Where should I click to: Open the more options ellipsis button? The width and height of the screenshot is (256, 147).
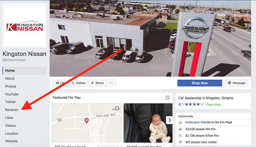point(111,83)
